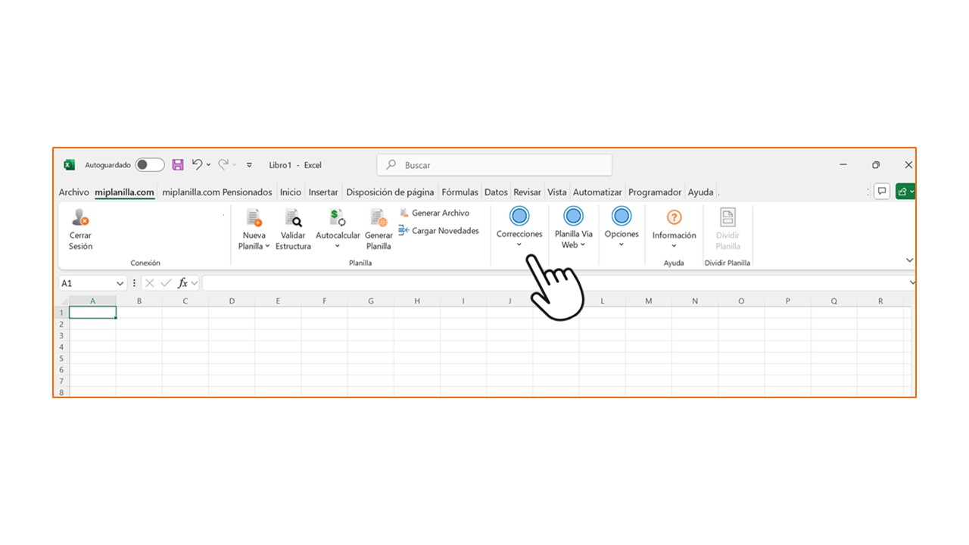Toggle the Autoguardado switch
Viewport: 969px width, 545px height.
tap(150, 165)
